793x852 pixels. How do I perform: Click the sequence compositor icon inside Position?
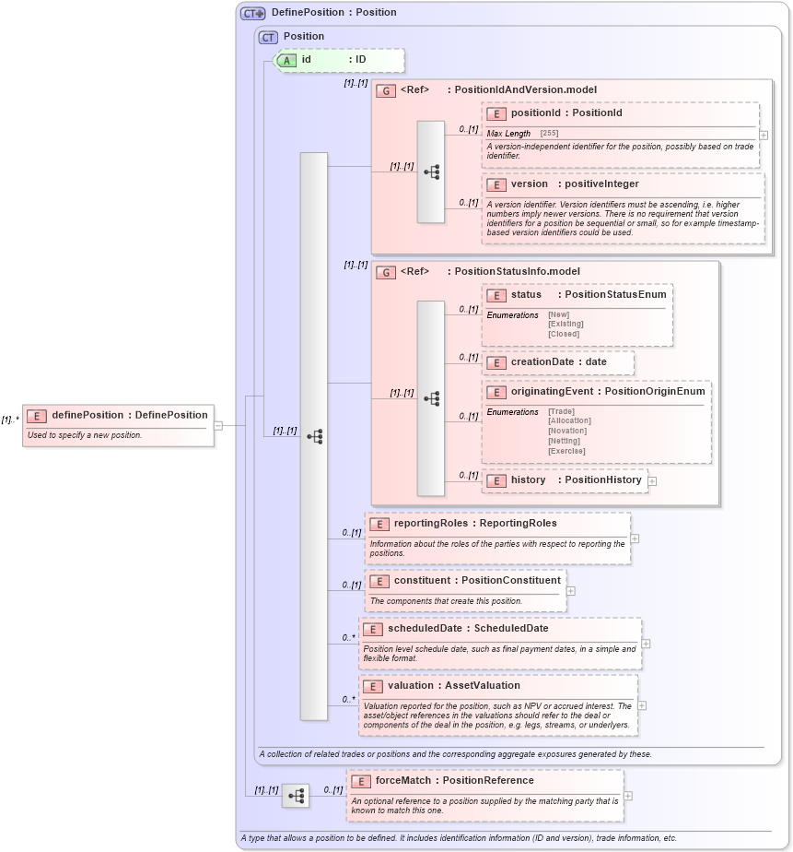317,437
